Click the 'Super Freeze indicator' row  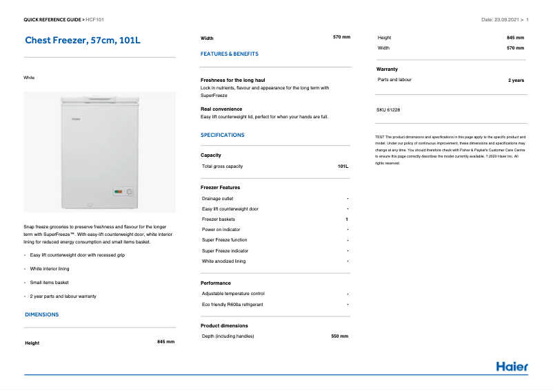coord(275,251)
